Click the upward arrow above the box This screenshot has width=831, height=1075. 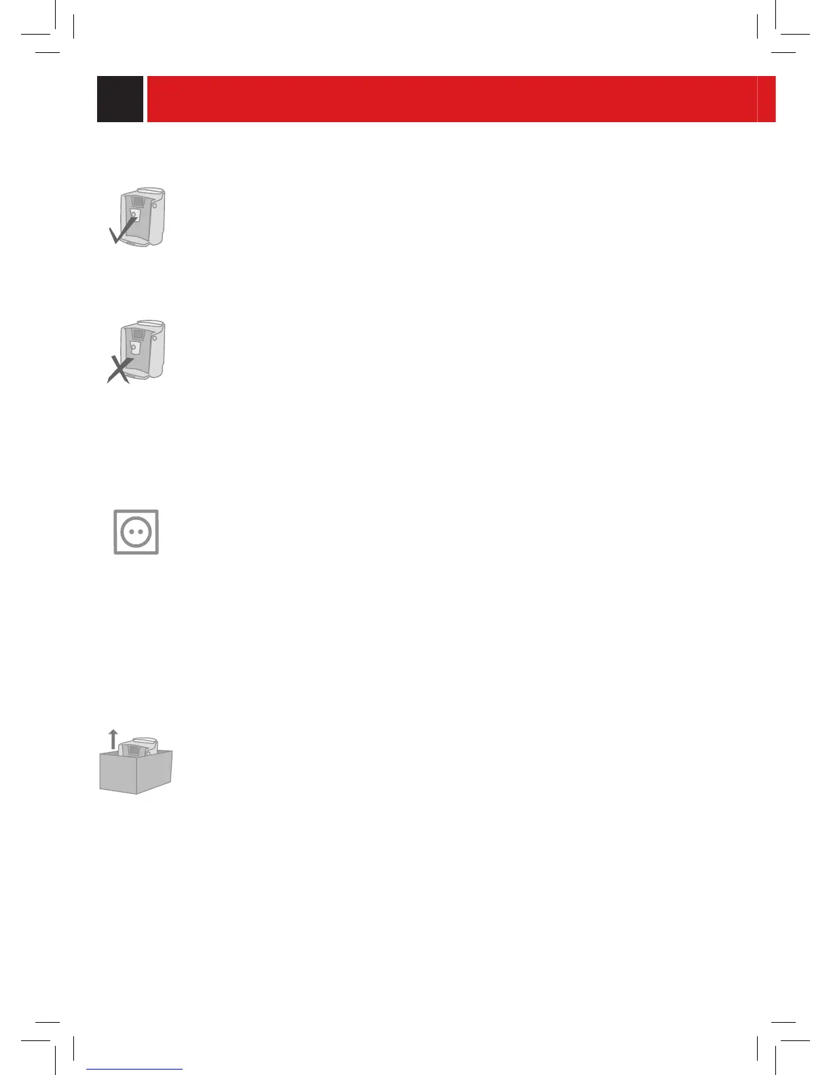(113, 740)
